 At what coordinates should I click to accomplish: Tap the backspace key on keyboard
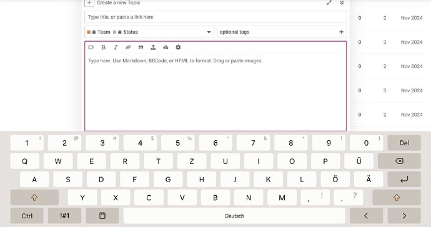[x=399, y=161]
